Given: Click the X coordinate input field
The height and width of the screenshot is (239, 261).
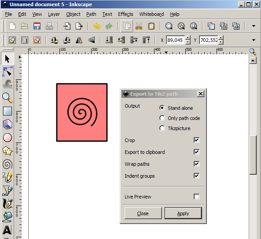Looking at the screenshot, I should point(175,40).
